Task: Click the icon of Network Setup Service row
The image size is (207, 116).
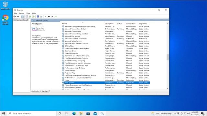Action: pyautogui.click(x=63, y=41)
